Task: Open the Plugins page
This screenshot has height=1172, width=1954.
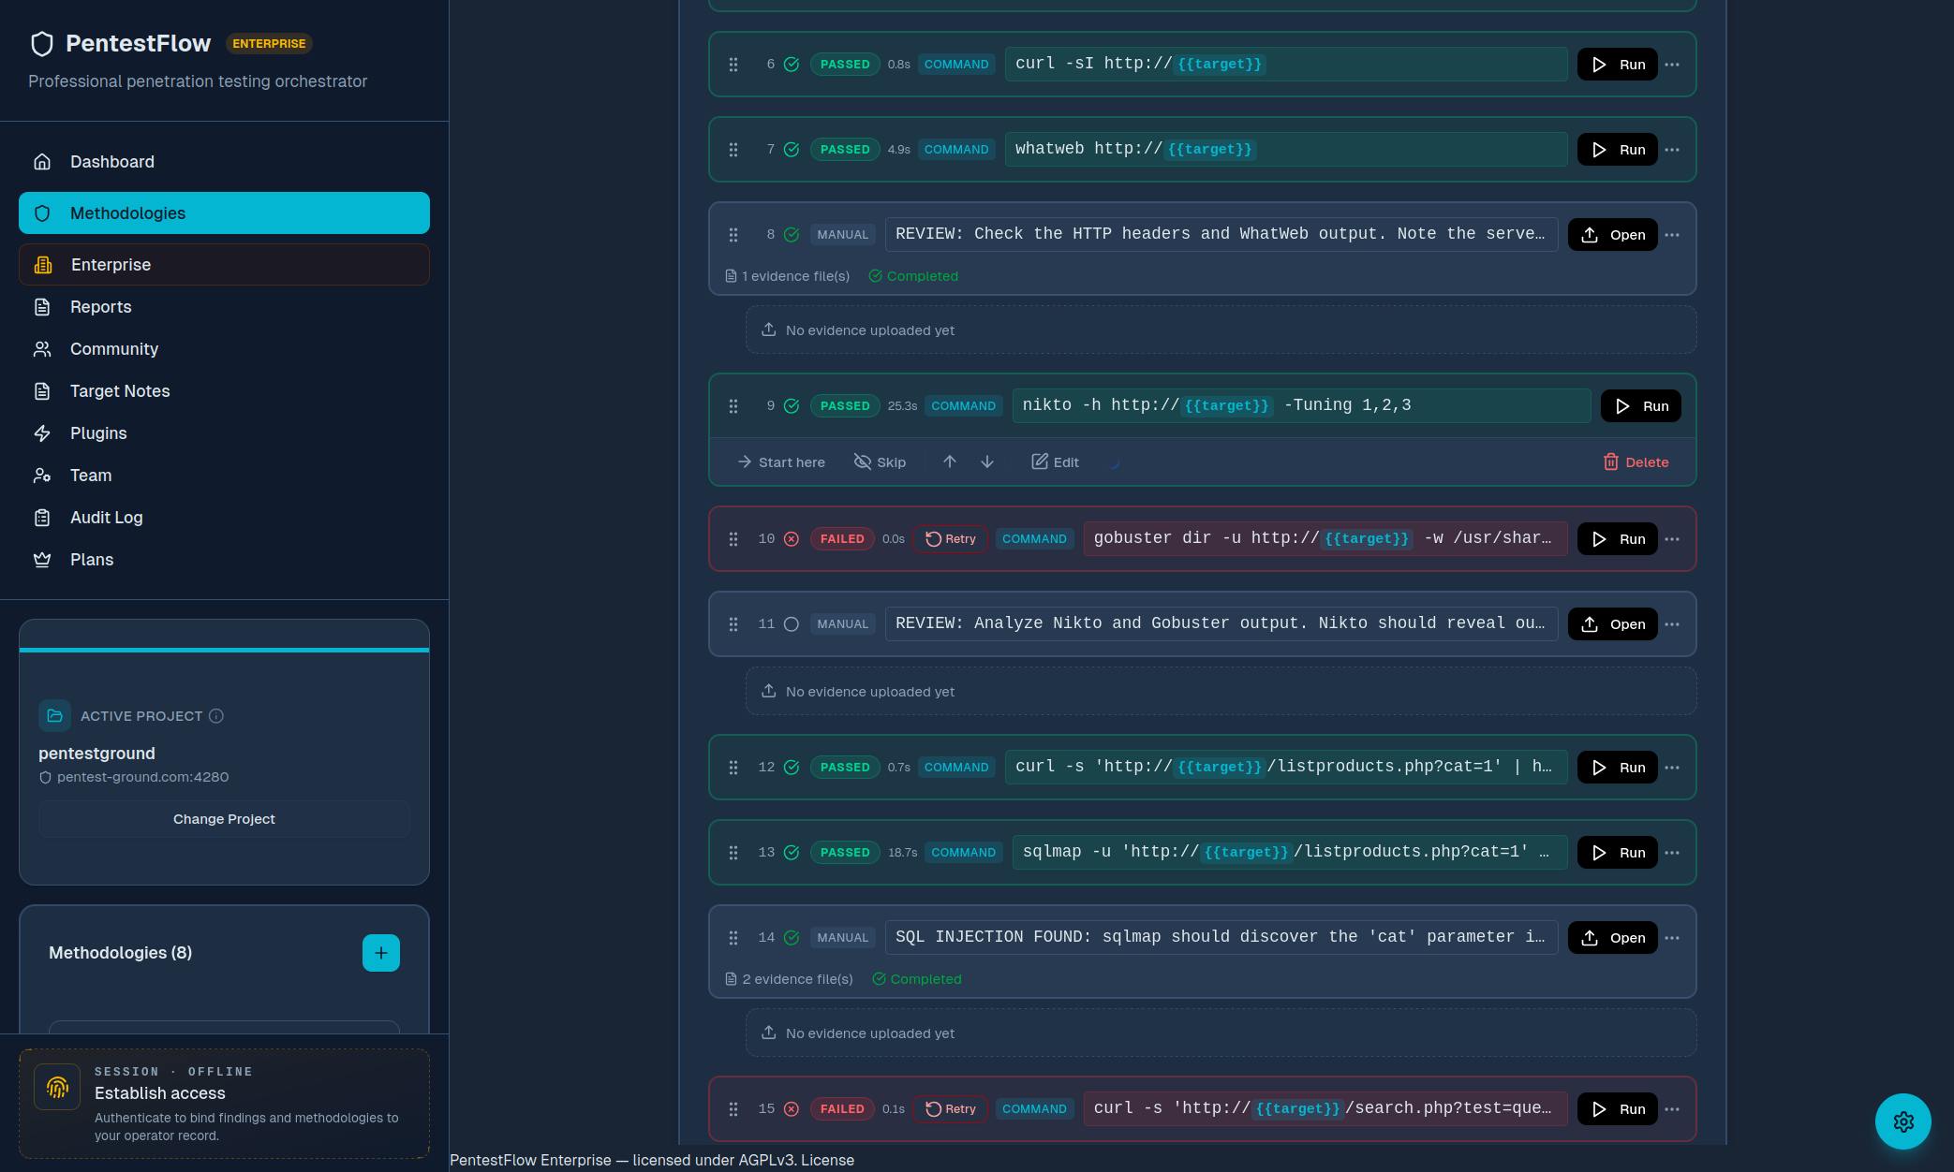Action: pyautogui.click(x=224, y=433)
